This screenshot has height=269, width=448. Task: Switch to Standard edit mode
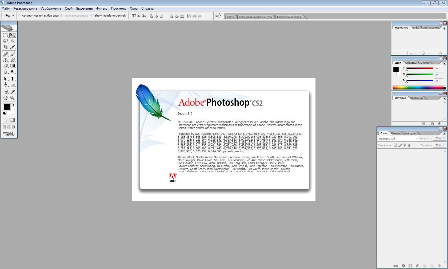6,120
